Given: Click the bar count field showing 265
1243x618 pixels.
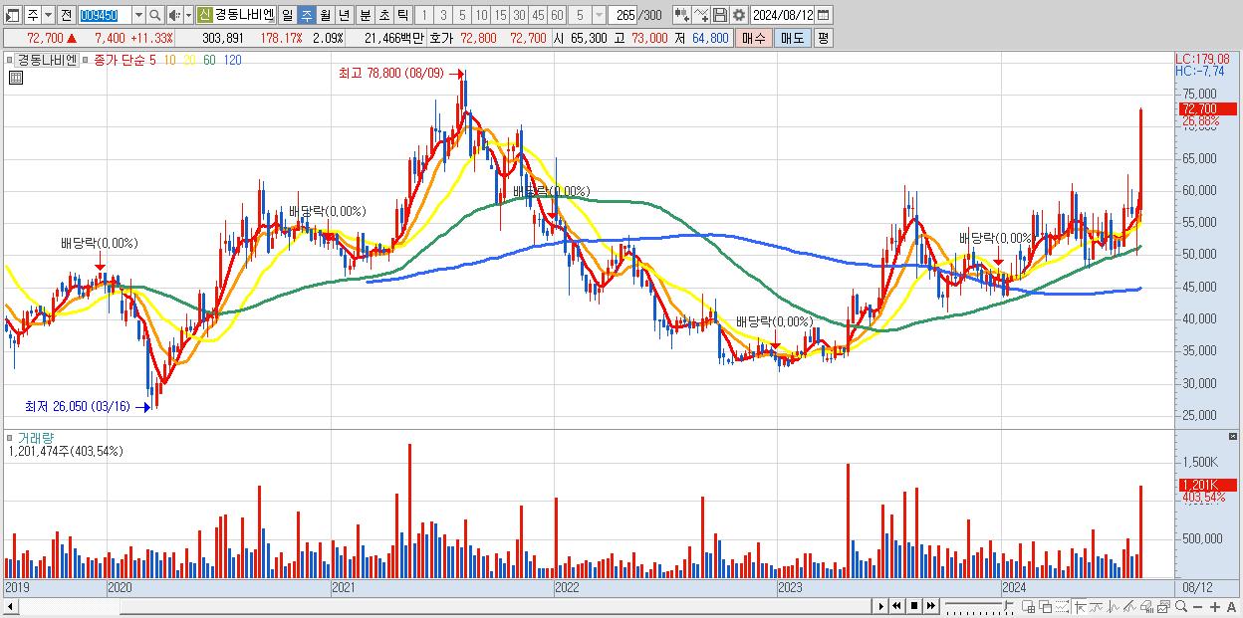Looking at the screenshot, I should (x=624, y=15).
